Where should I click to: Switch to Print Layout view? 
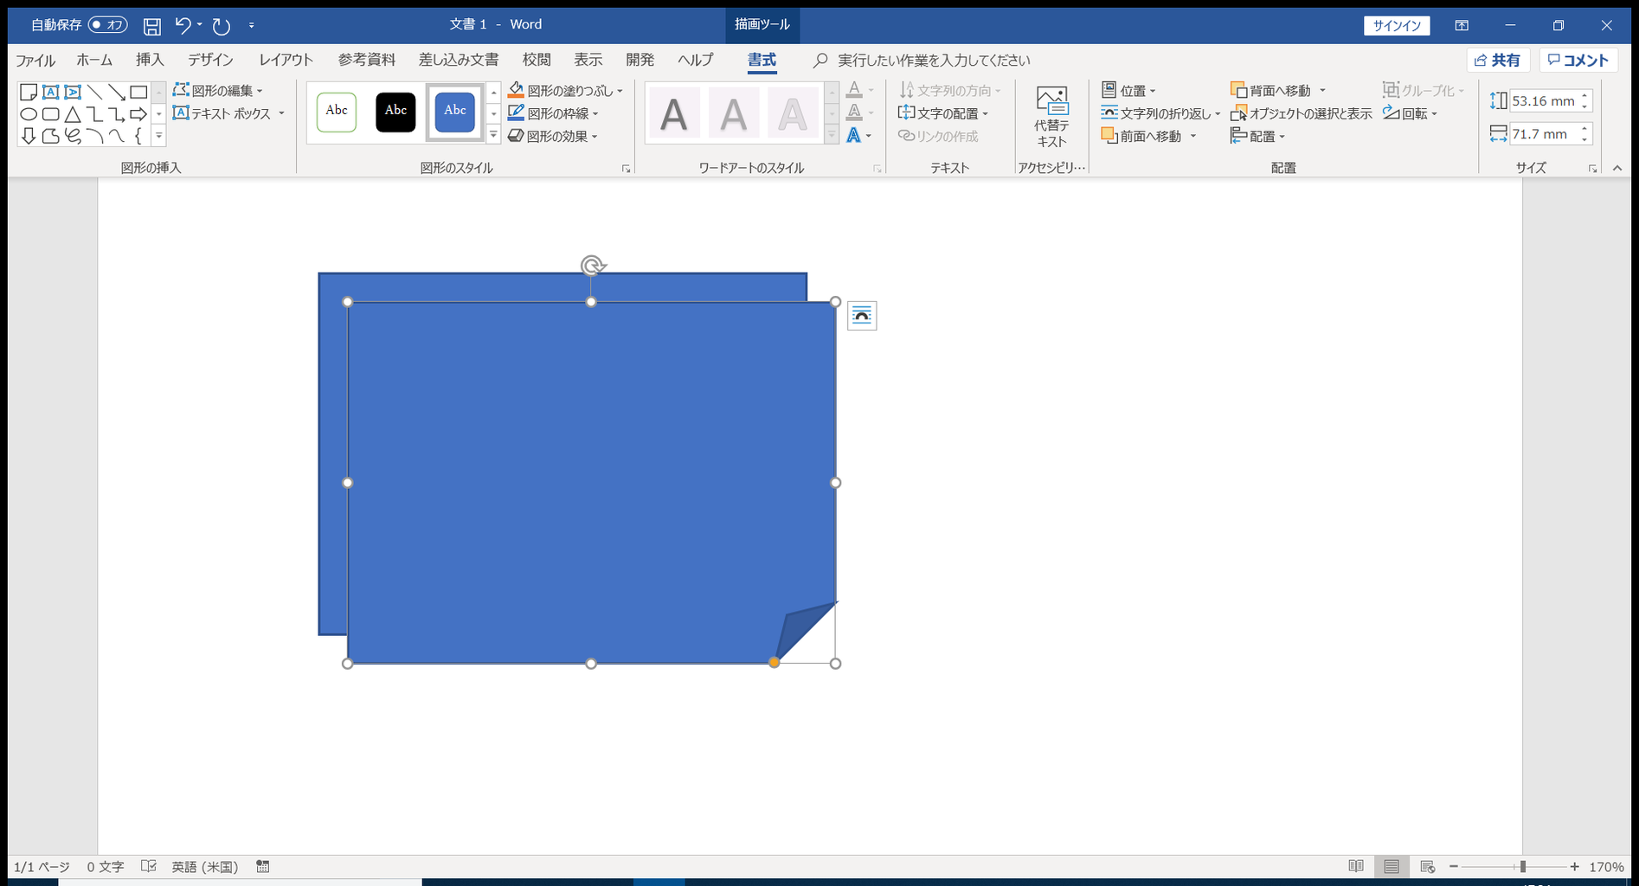click(1392, 866)
